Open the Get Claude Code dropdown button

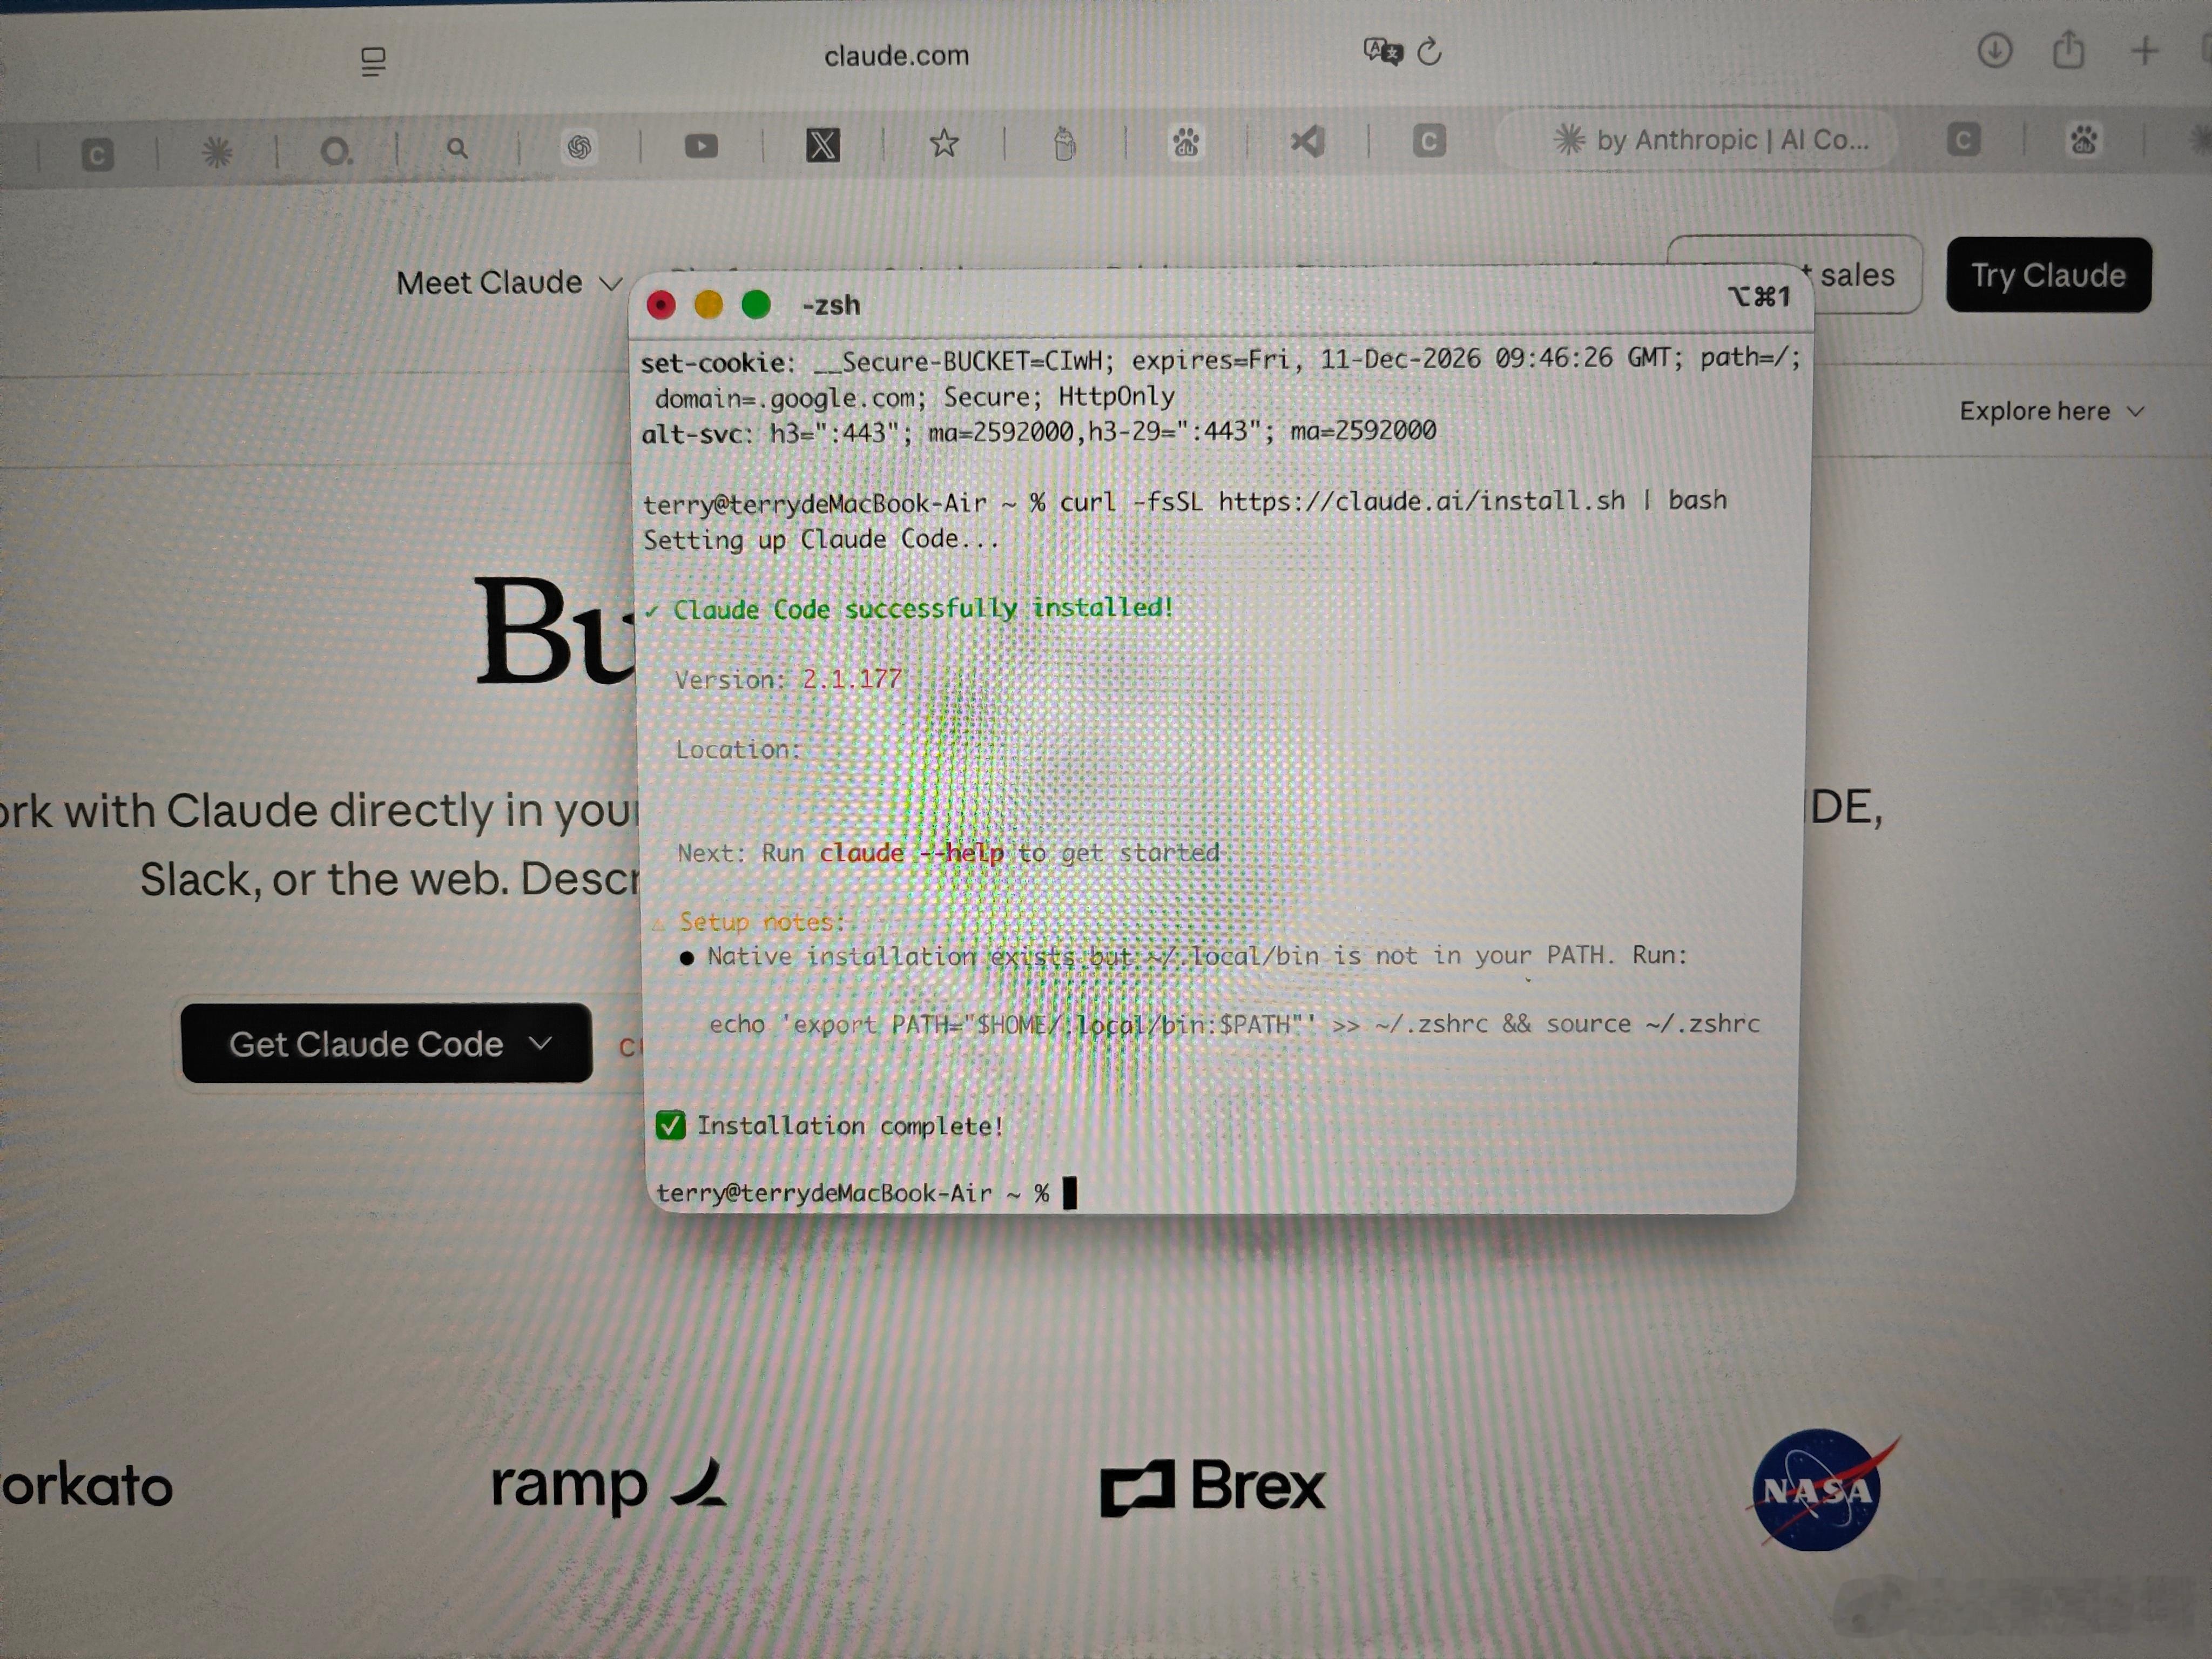click(387, 1043)
